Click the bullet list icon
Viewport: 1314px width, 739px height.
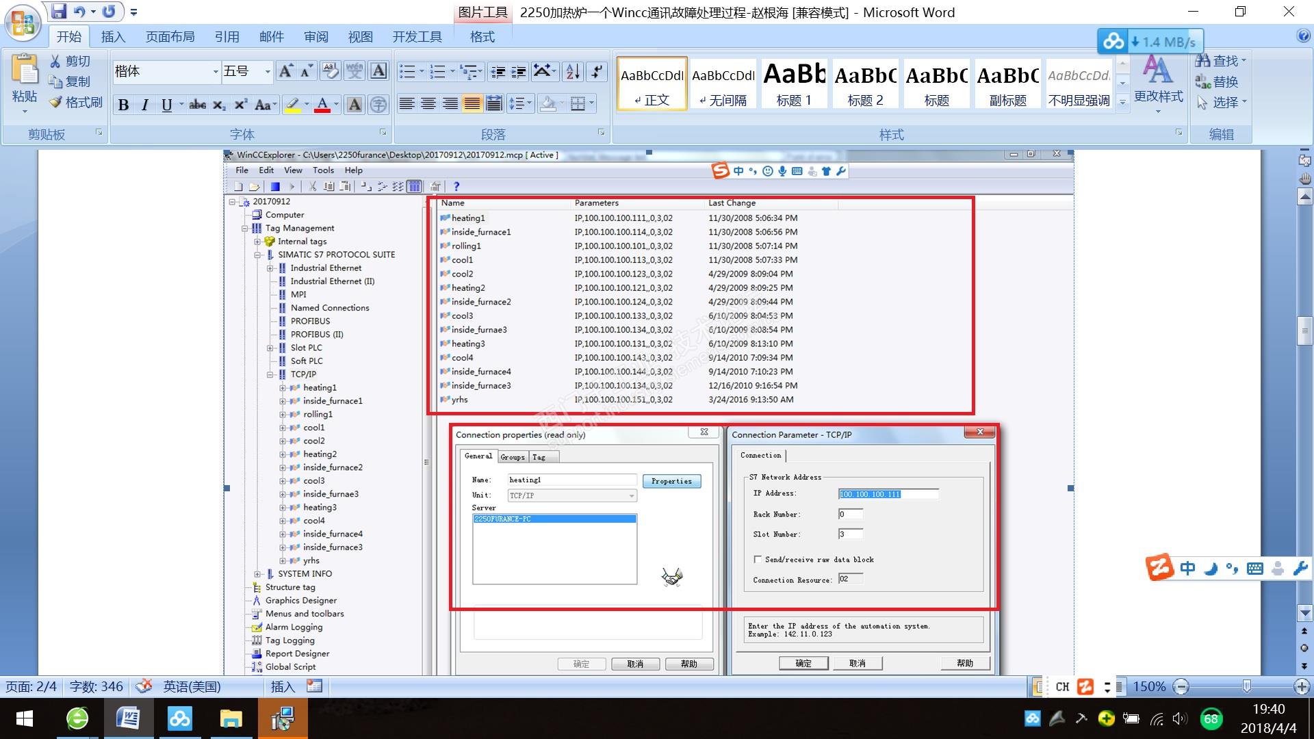tap(407, 71)
